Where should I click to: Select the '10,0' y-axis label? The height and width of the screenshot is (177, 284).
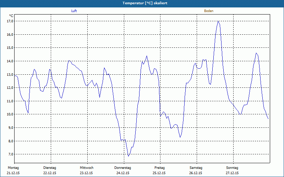coord(10,114)
